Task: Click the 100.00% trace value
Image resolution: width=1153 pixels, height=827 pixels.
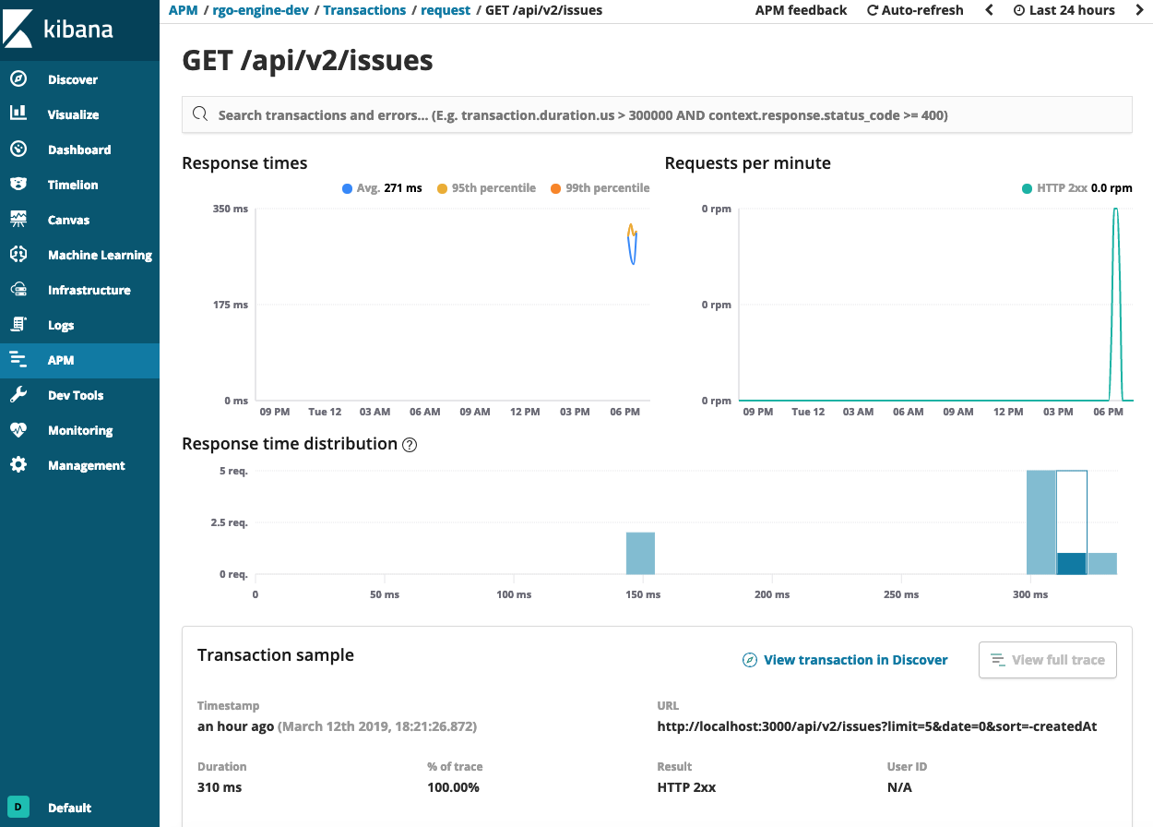Action: [x=453, y=787]
